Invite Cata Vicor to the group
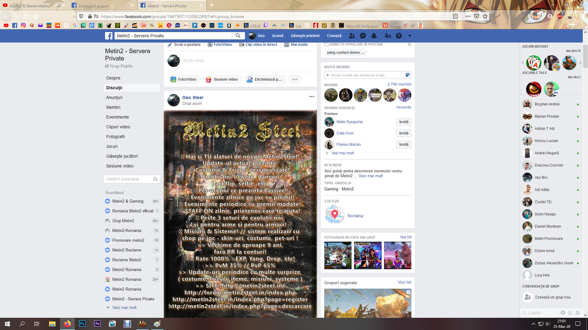This screenshot has width=588, height=330. [404, 133]
